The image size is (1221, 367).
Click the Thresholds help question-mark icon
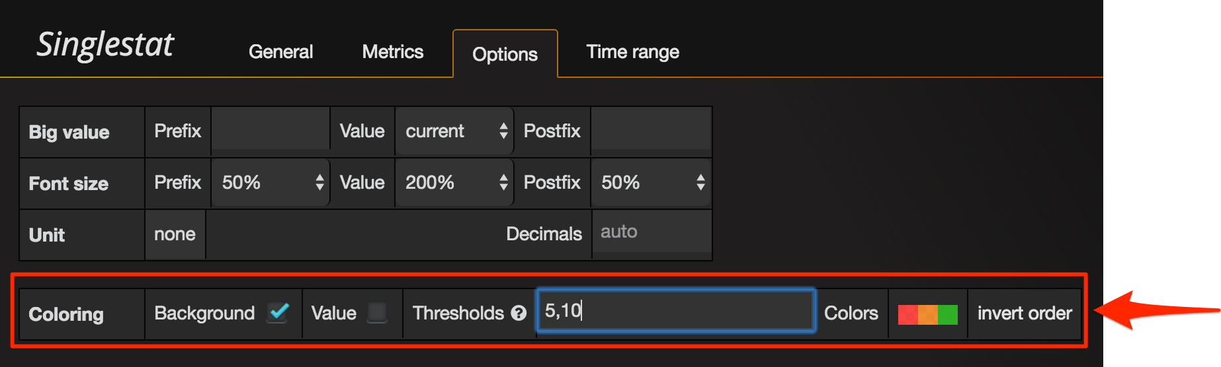519,314
